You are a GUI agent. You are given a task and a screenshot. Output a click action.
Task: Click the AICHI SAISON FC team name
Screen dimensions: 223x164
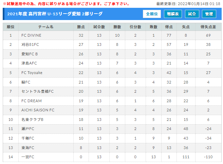pos(38,110)
